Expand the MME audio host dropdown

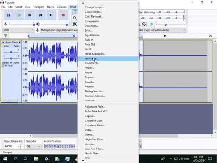19,30
